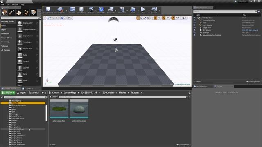Screen dimensions: 262x147
Task: Open the File menu
Action: point(3,4)
